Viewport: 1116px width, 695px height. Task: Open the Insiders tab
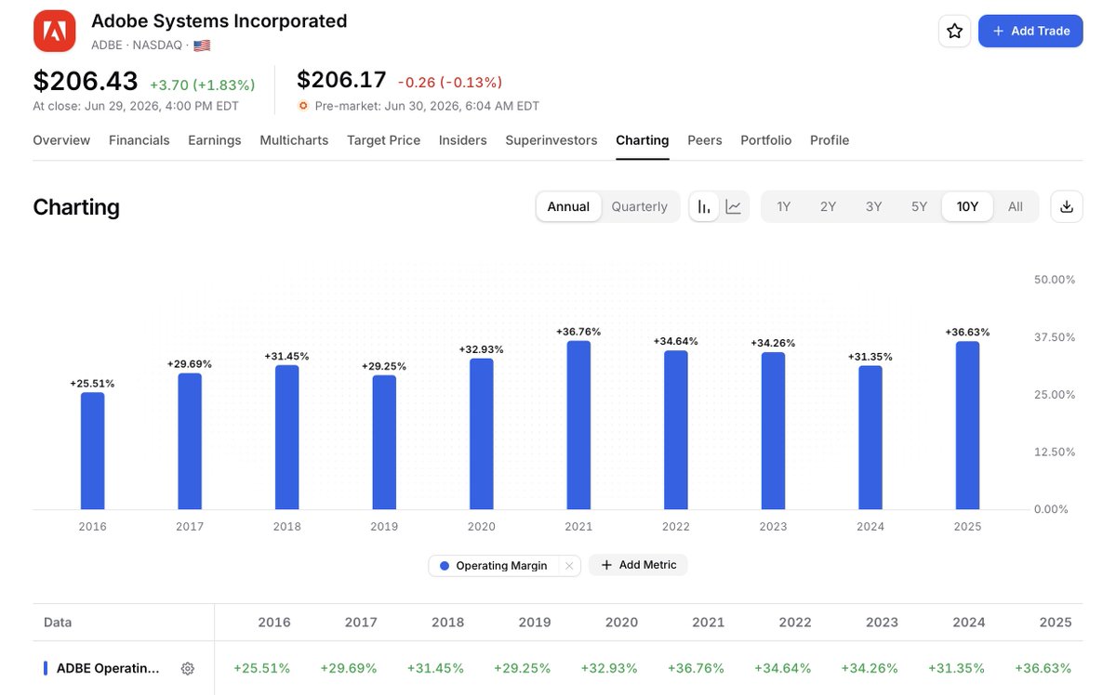[463, 140]
